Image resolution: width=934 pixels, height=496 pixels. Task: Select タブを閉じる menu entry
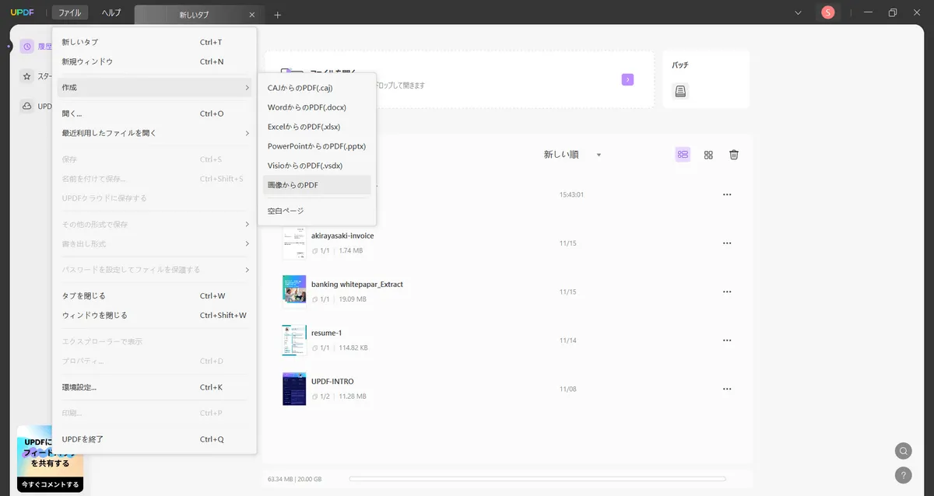154,296
